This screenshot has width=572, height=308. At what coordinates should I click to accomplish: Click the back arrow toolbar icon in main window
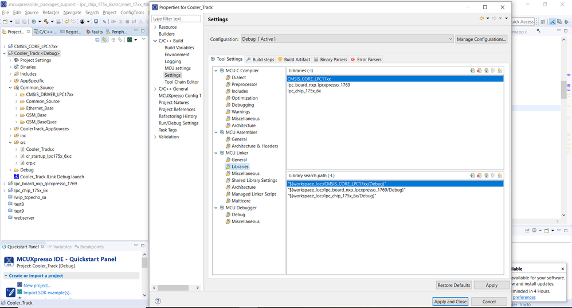pyautogui.click(x=67, y=22)
